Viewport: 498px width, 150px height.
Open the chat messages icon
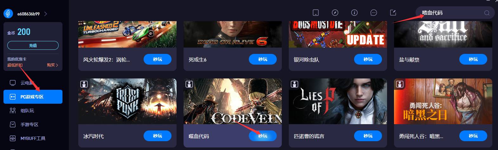pyautogui.click(x=374, y=13)
